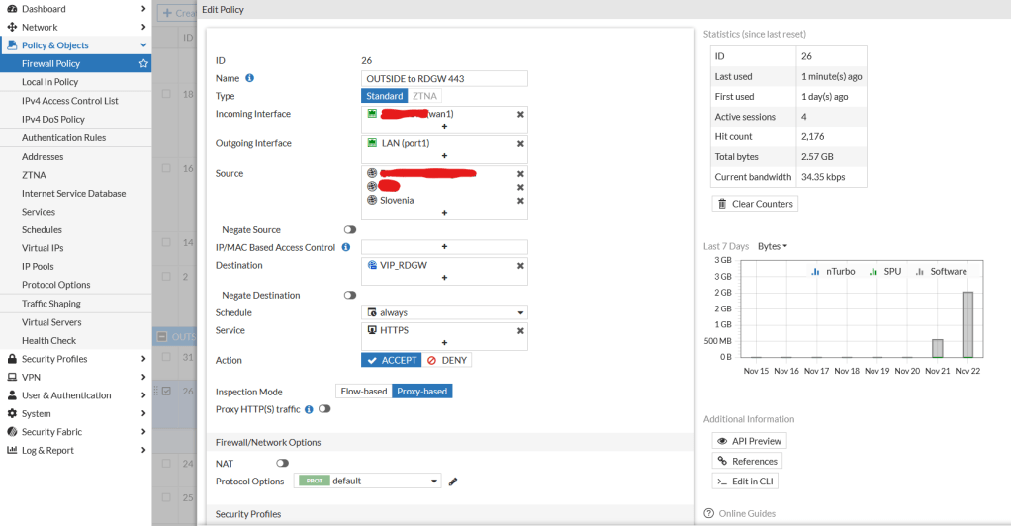Open the Schedule dropdown set to always
Screen dimensions: 1011x526
(x=444, y=312)
